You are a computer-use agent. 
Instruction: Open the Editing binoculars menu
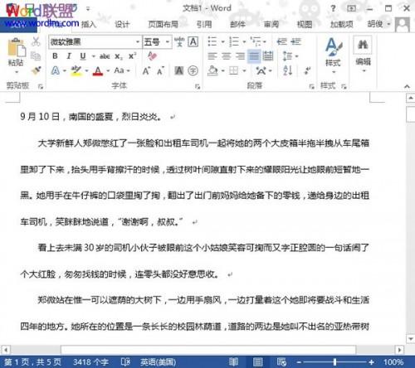point(363,55)
